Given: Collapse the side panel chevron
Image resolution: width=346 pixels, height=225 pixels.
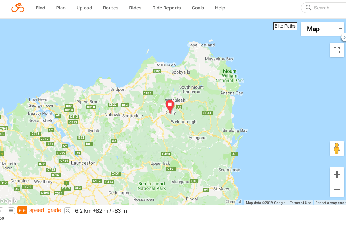Looking at the screenshot, I should (344, 37).
